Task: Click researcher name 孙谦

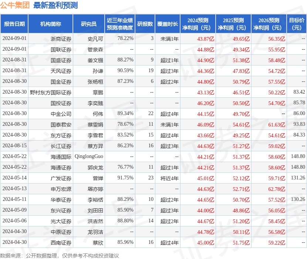Action: (x=98, y=71)
